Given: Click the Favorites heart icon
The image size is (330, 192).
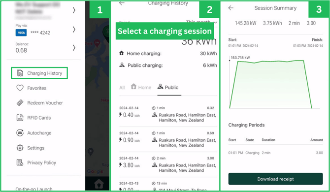Looking at the screenshot, I should point(20,88).
